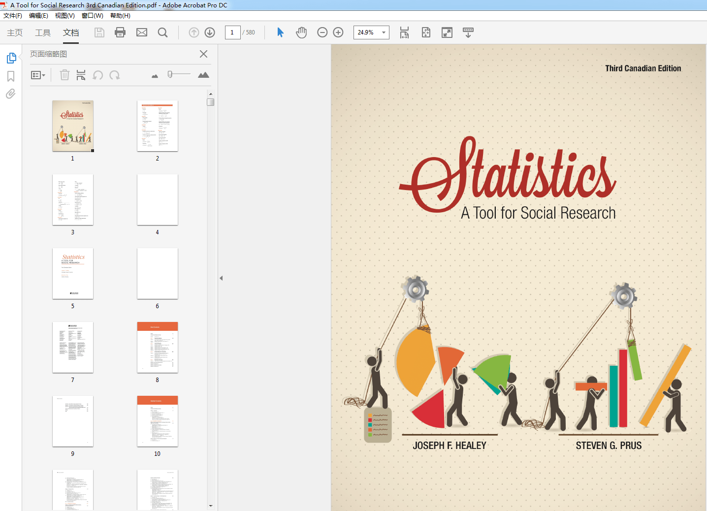Rotate pages counterclockwise in thumbnail toolbar
This screenshot has width=707, height=511.
coord(97,75)
